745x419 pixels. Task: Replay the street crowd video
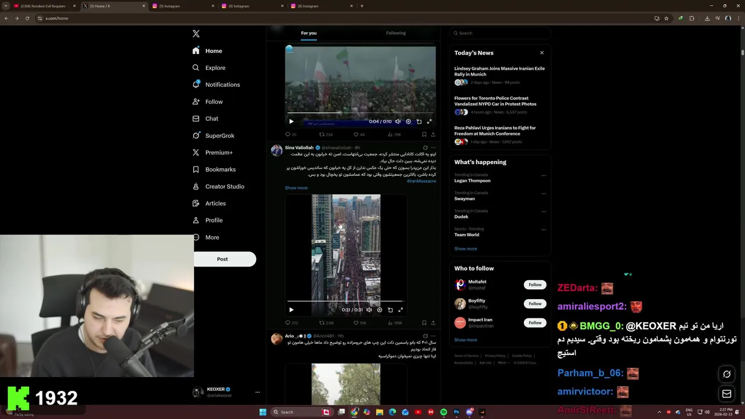tap(292, 310)
